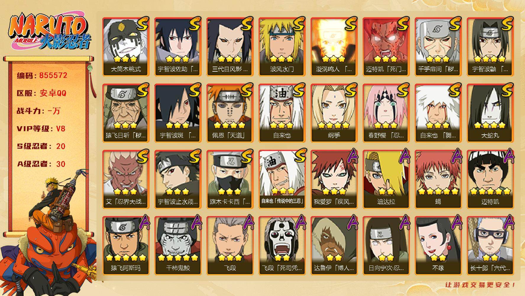This screenshot has width=525, height=296.
Task: Choose the 蝎 character card
Action: [438, 179]
